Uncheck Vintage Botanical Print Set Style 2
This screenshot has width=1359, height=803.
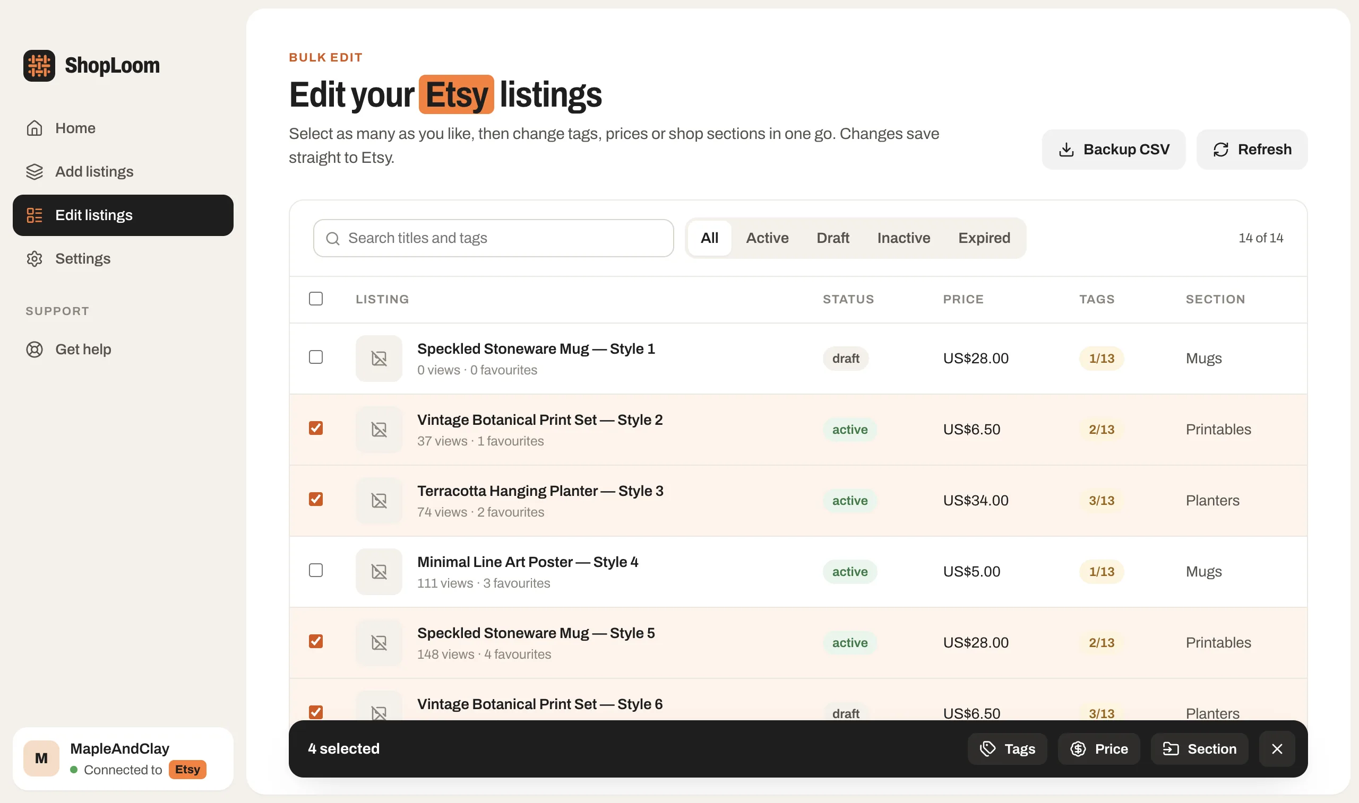tap(316, 428)
